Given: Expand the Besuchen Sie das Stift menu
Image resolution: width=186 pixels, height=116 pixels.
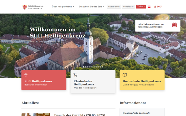Looking at the screenshot, I should point(91,6).
